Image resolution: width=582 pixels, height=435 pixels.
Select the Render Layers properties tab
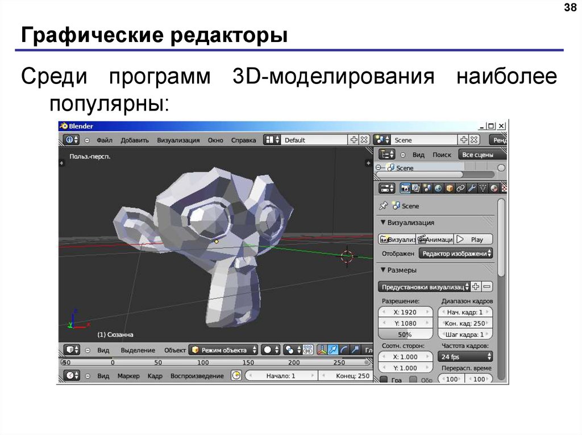coord(415,188)
